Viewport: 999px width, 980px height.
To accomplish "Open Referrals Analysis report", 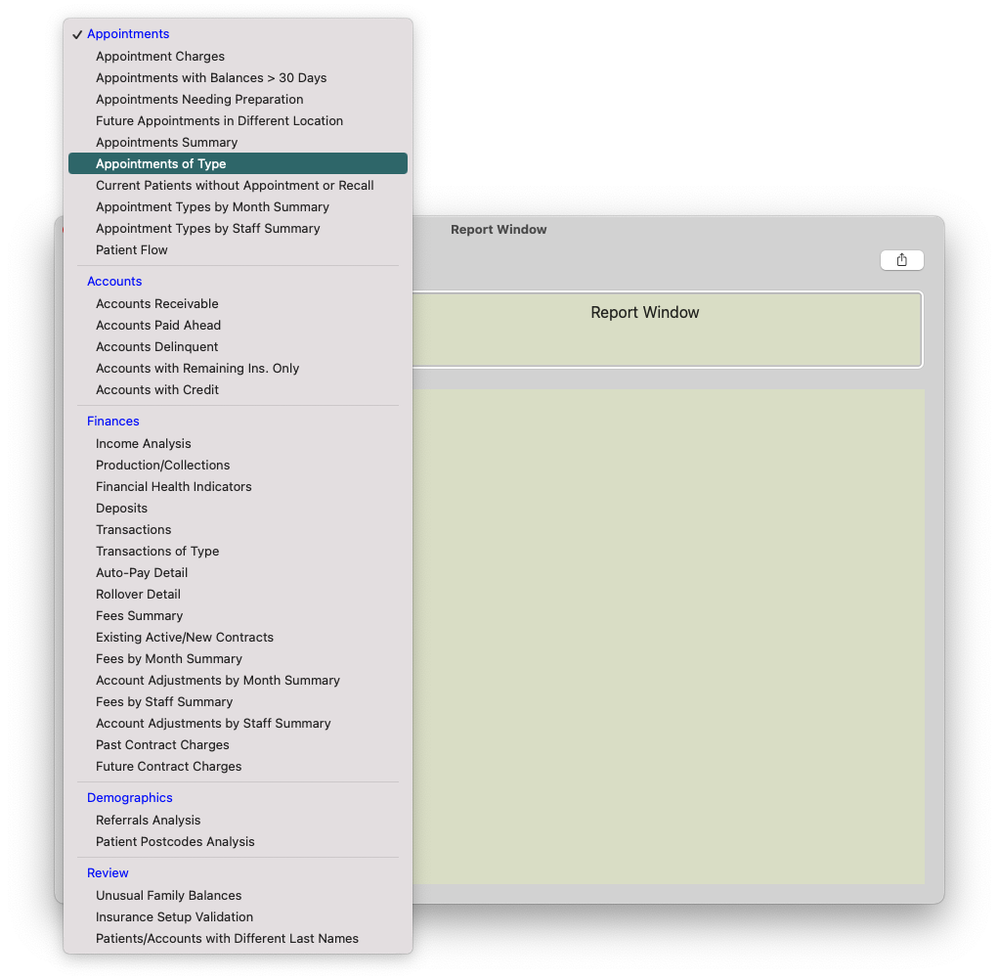I will 148,820.
